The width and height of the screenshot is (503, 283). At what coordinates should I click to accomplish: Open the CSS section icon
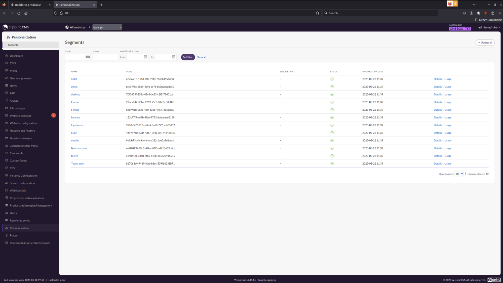[7, 168]
